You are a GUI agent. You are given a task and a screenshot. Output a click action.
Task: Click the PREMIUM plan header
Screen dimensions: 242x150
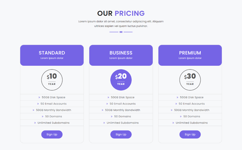tap(190, 55)
